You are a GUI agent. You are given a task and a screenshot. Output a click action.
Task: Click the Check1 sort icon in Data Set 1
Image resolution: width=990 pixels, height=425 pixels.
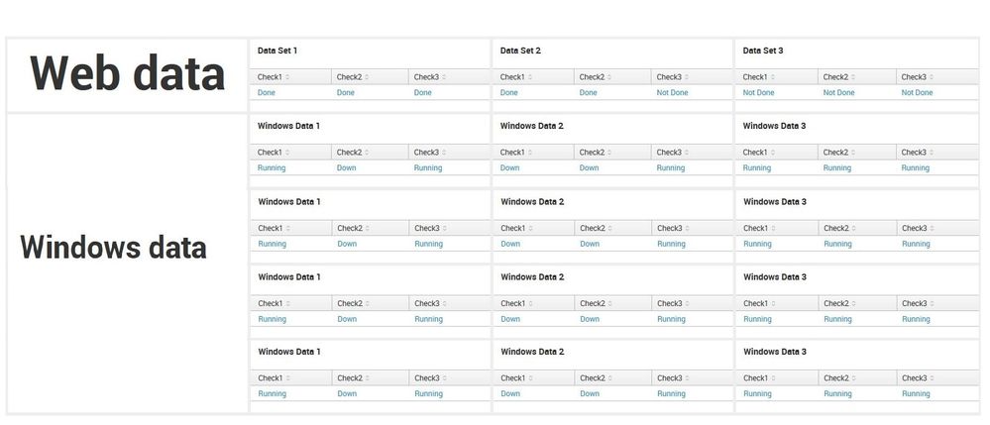tap(287, 77)
